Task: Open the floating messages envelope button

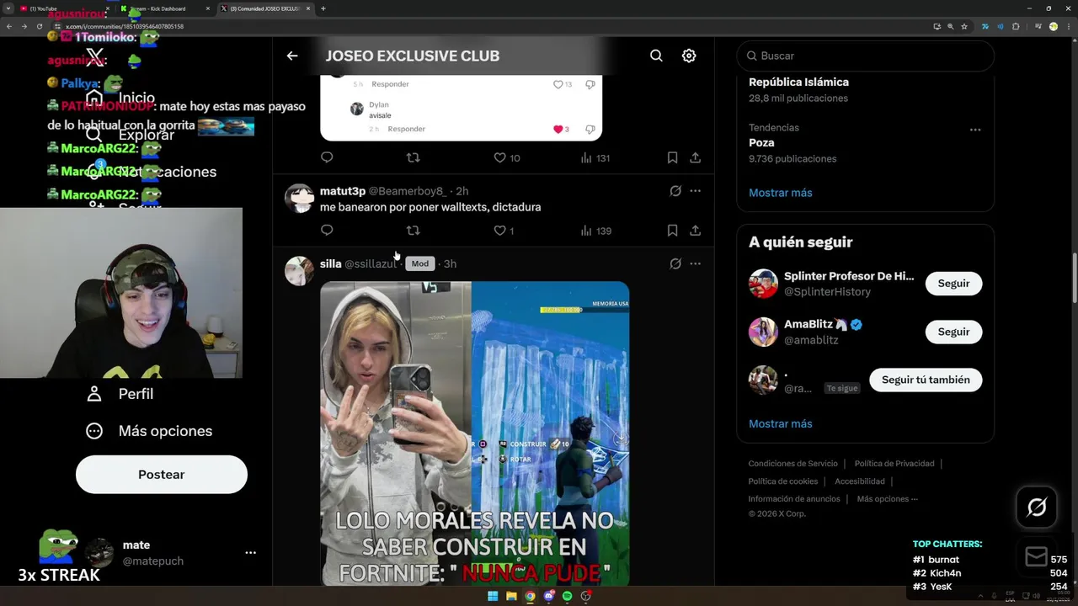Action: coord(1037,556)
